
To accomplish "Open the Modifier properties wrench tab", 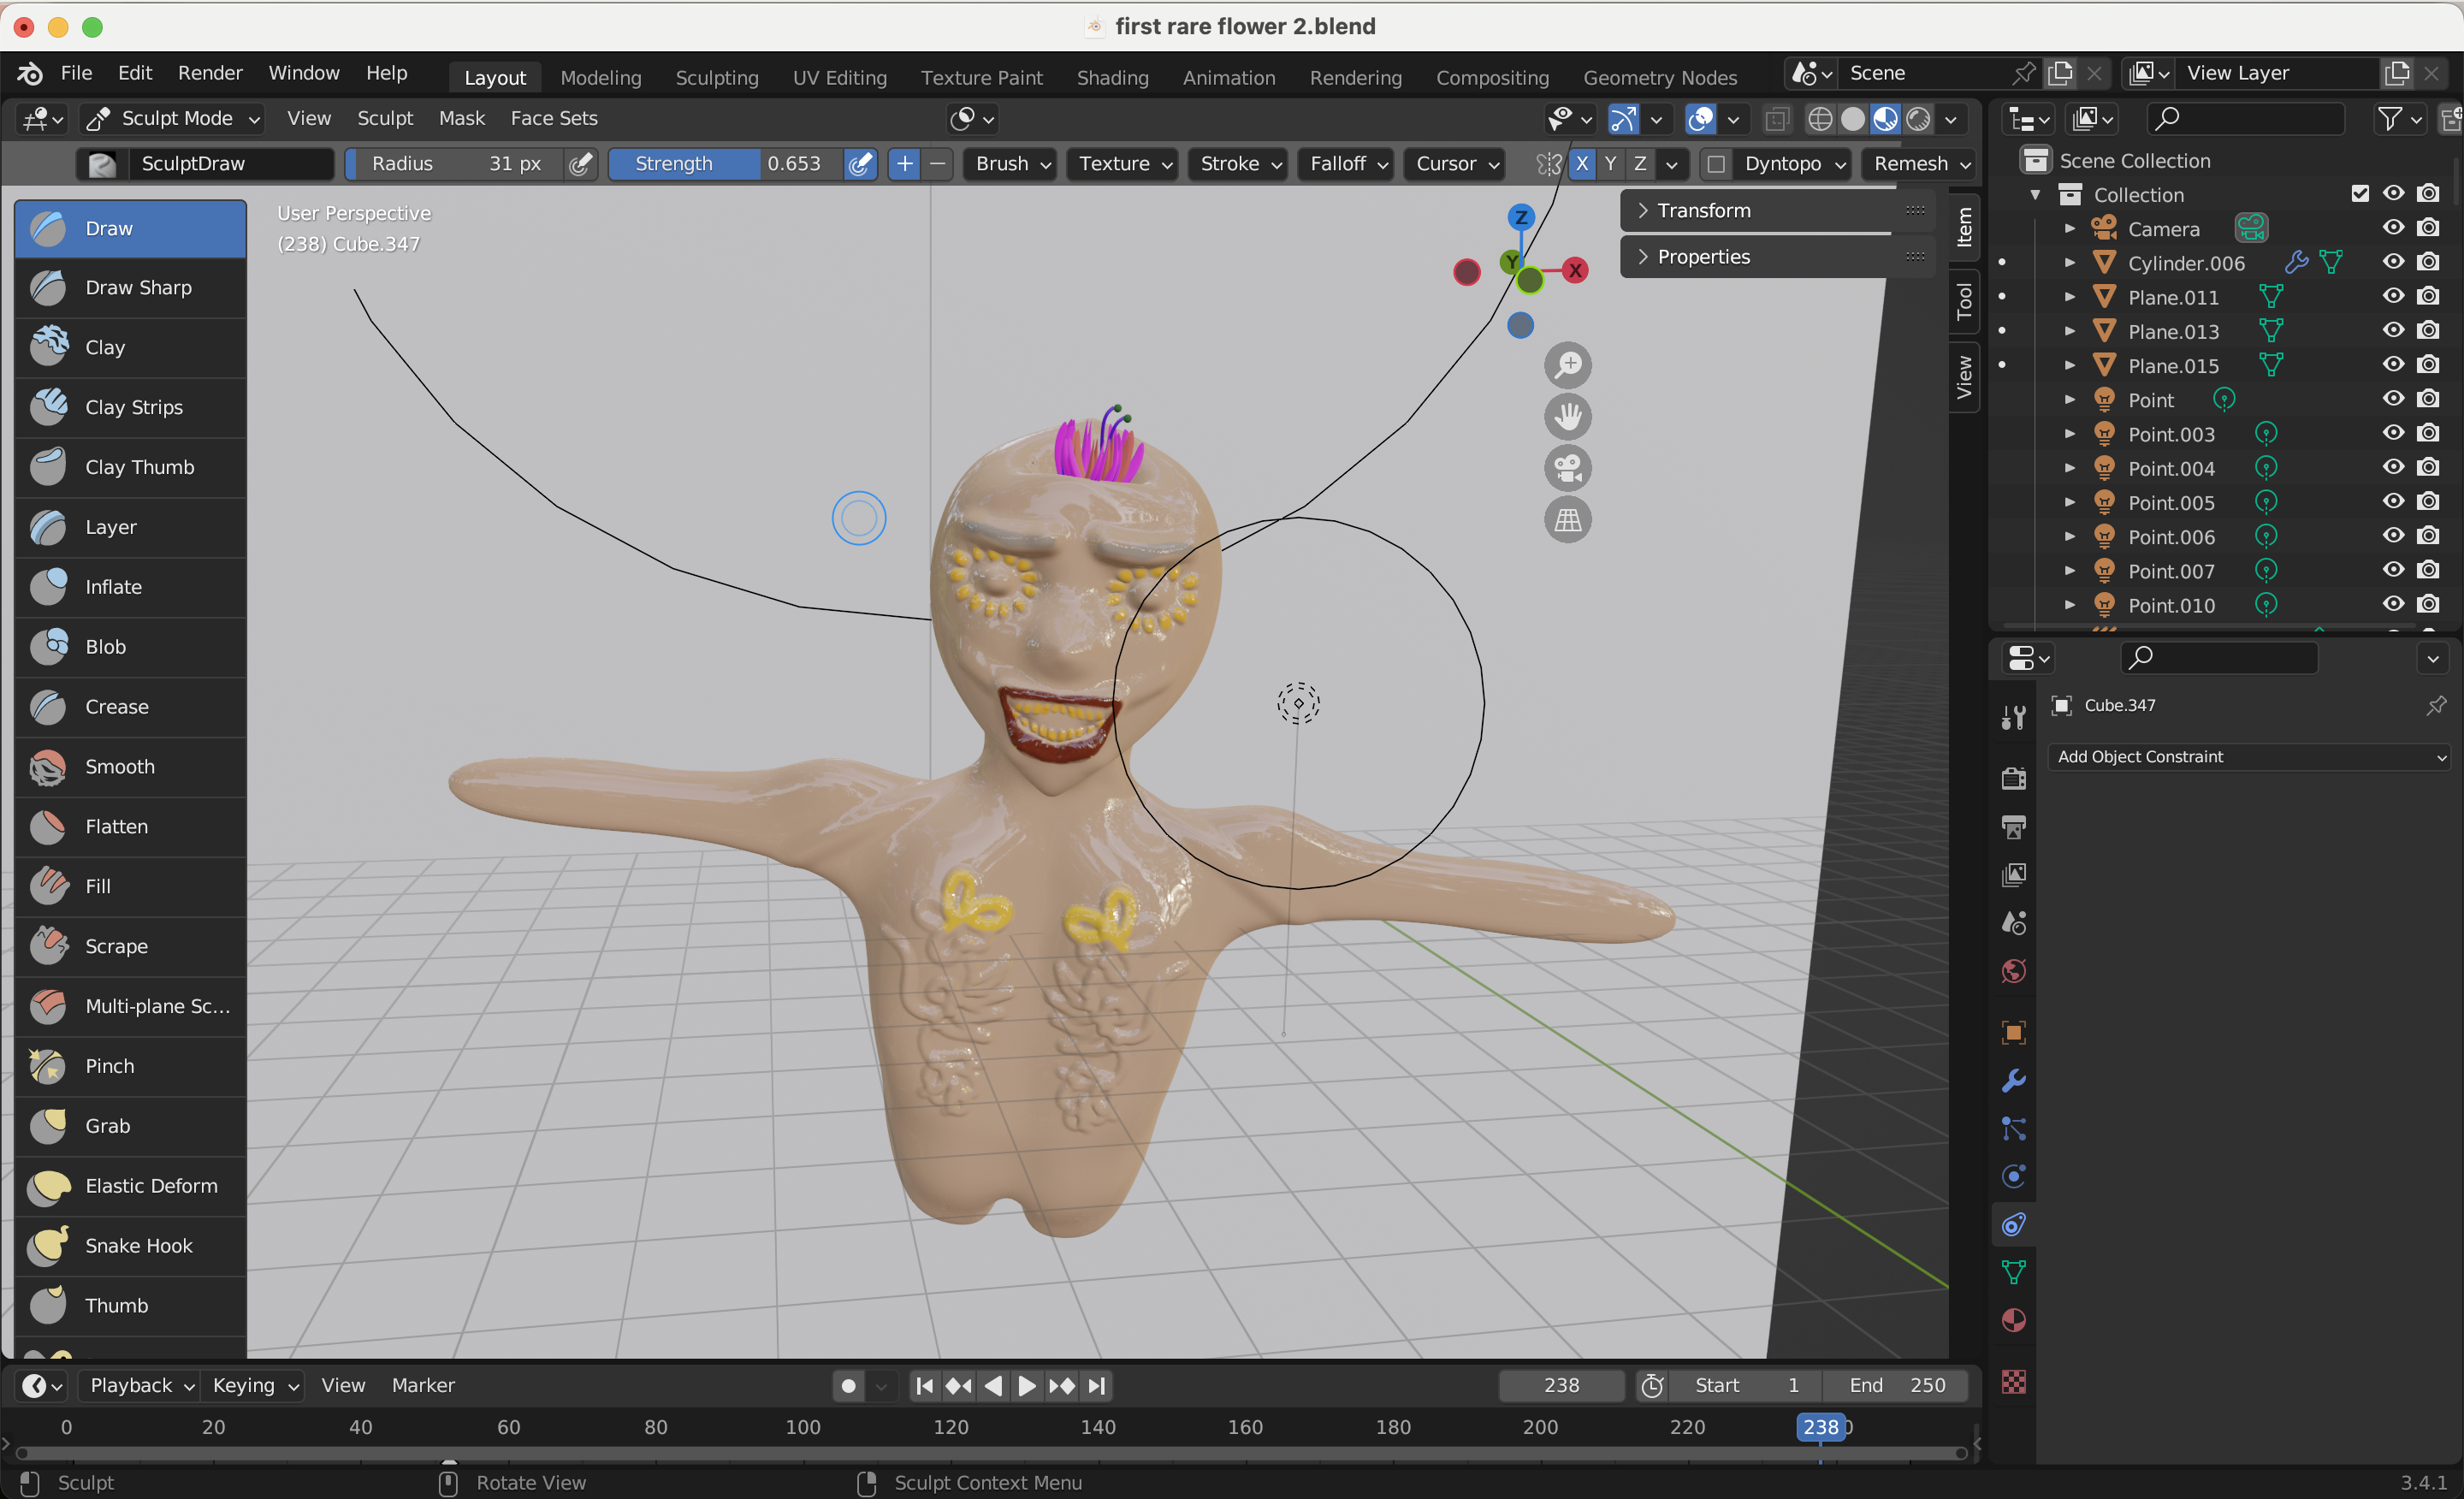I will tap(2013, 1080).
